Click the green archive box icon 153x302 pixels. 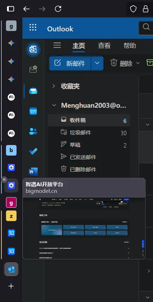point(150,63)
